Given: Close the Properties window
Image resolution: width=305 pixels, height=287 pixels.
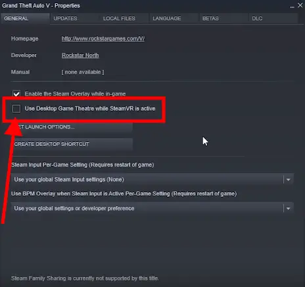Looking at the screenshot, I should (300, 5).
